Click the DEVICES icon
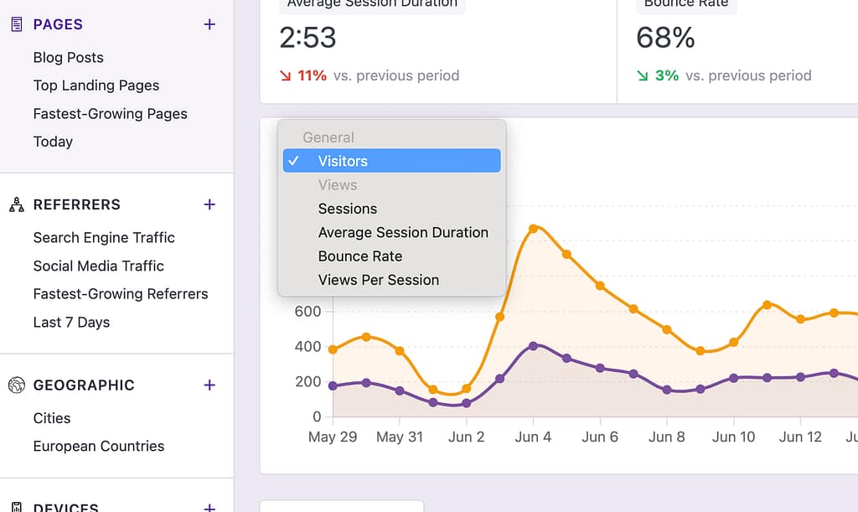 (x=14, y=506)
